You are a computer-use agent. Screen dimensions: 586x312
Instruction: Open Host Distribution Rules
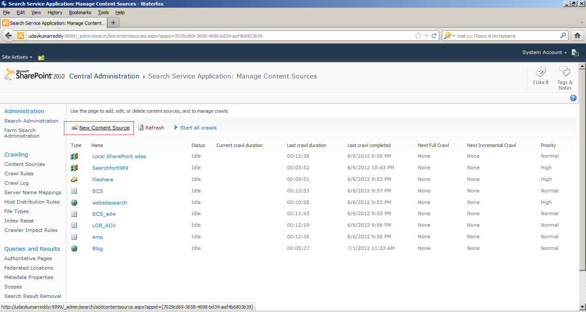tap(32, 202)
